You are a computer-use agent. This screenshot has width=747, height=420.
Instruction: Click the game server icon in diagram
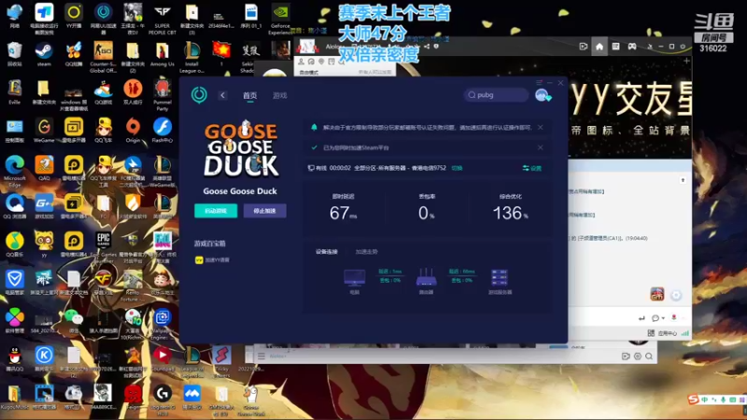pyautogui.click(x=500, y=277)
